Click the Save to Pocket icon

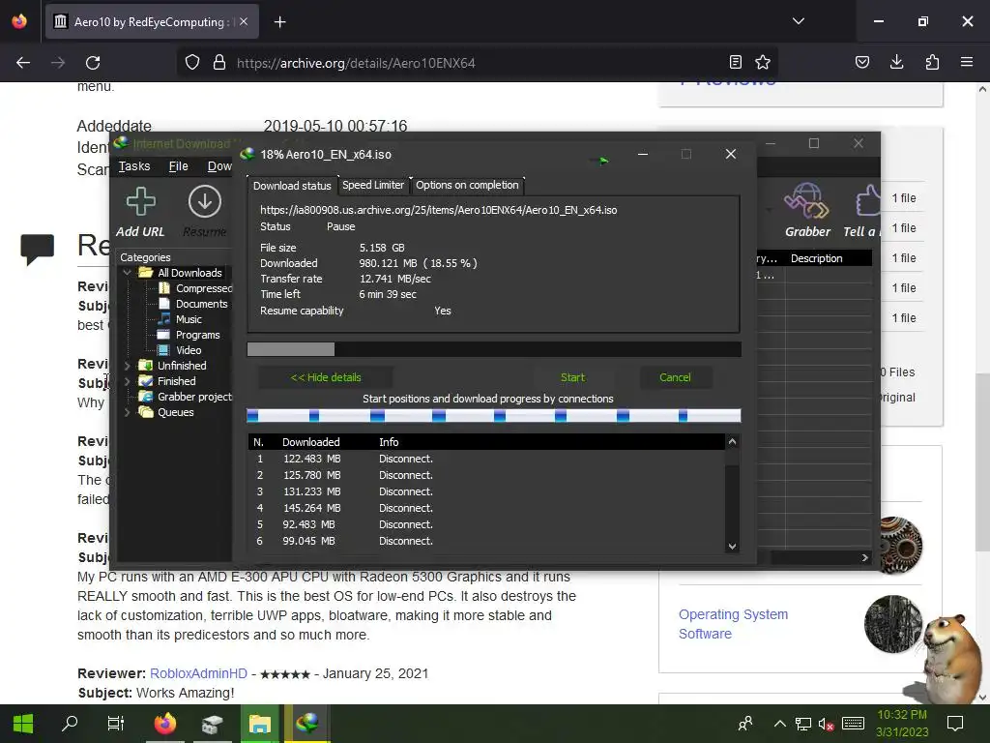(x=861, y=62)
